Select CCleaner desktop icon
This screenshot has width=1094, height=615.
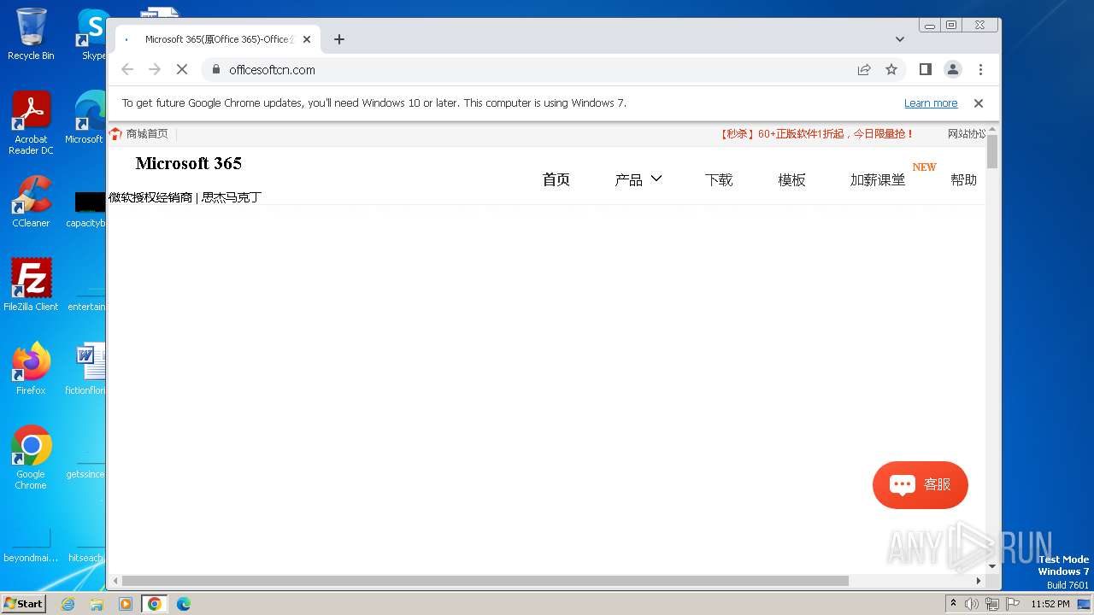coord(31,202)
